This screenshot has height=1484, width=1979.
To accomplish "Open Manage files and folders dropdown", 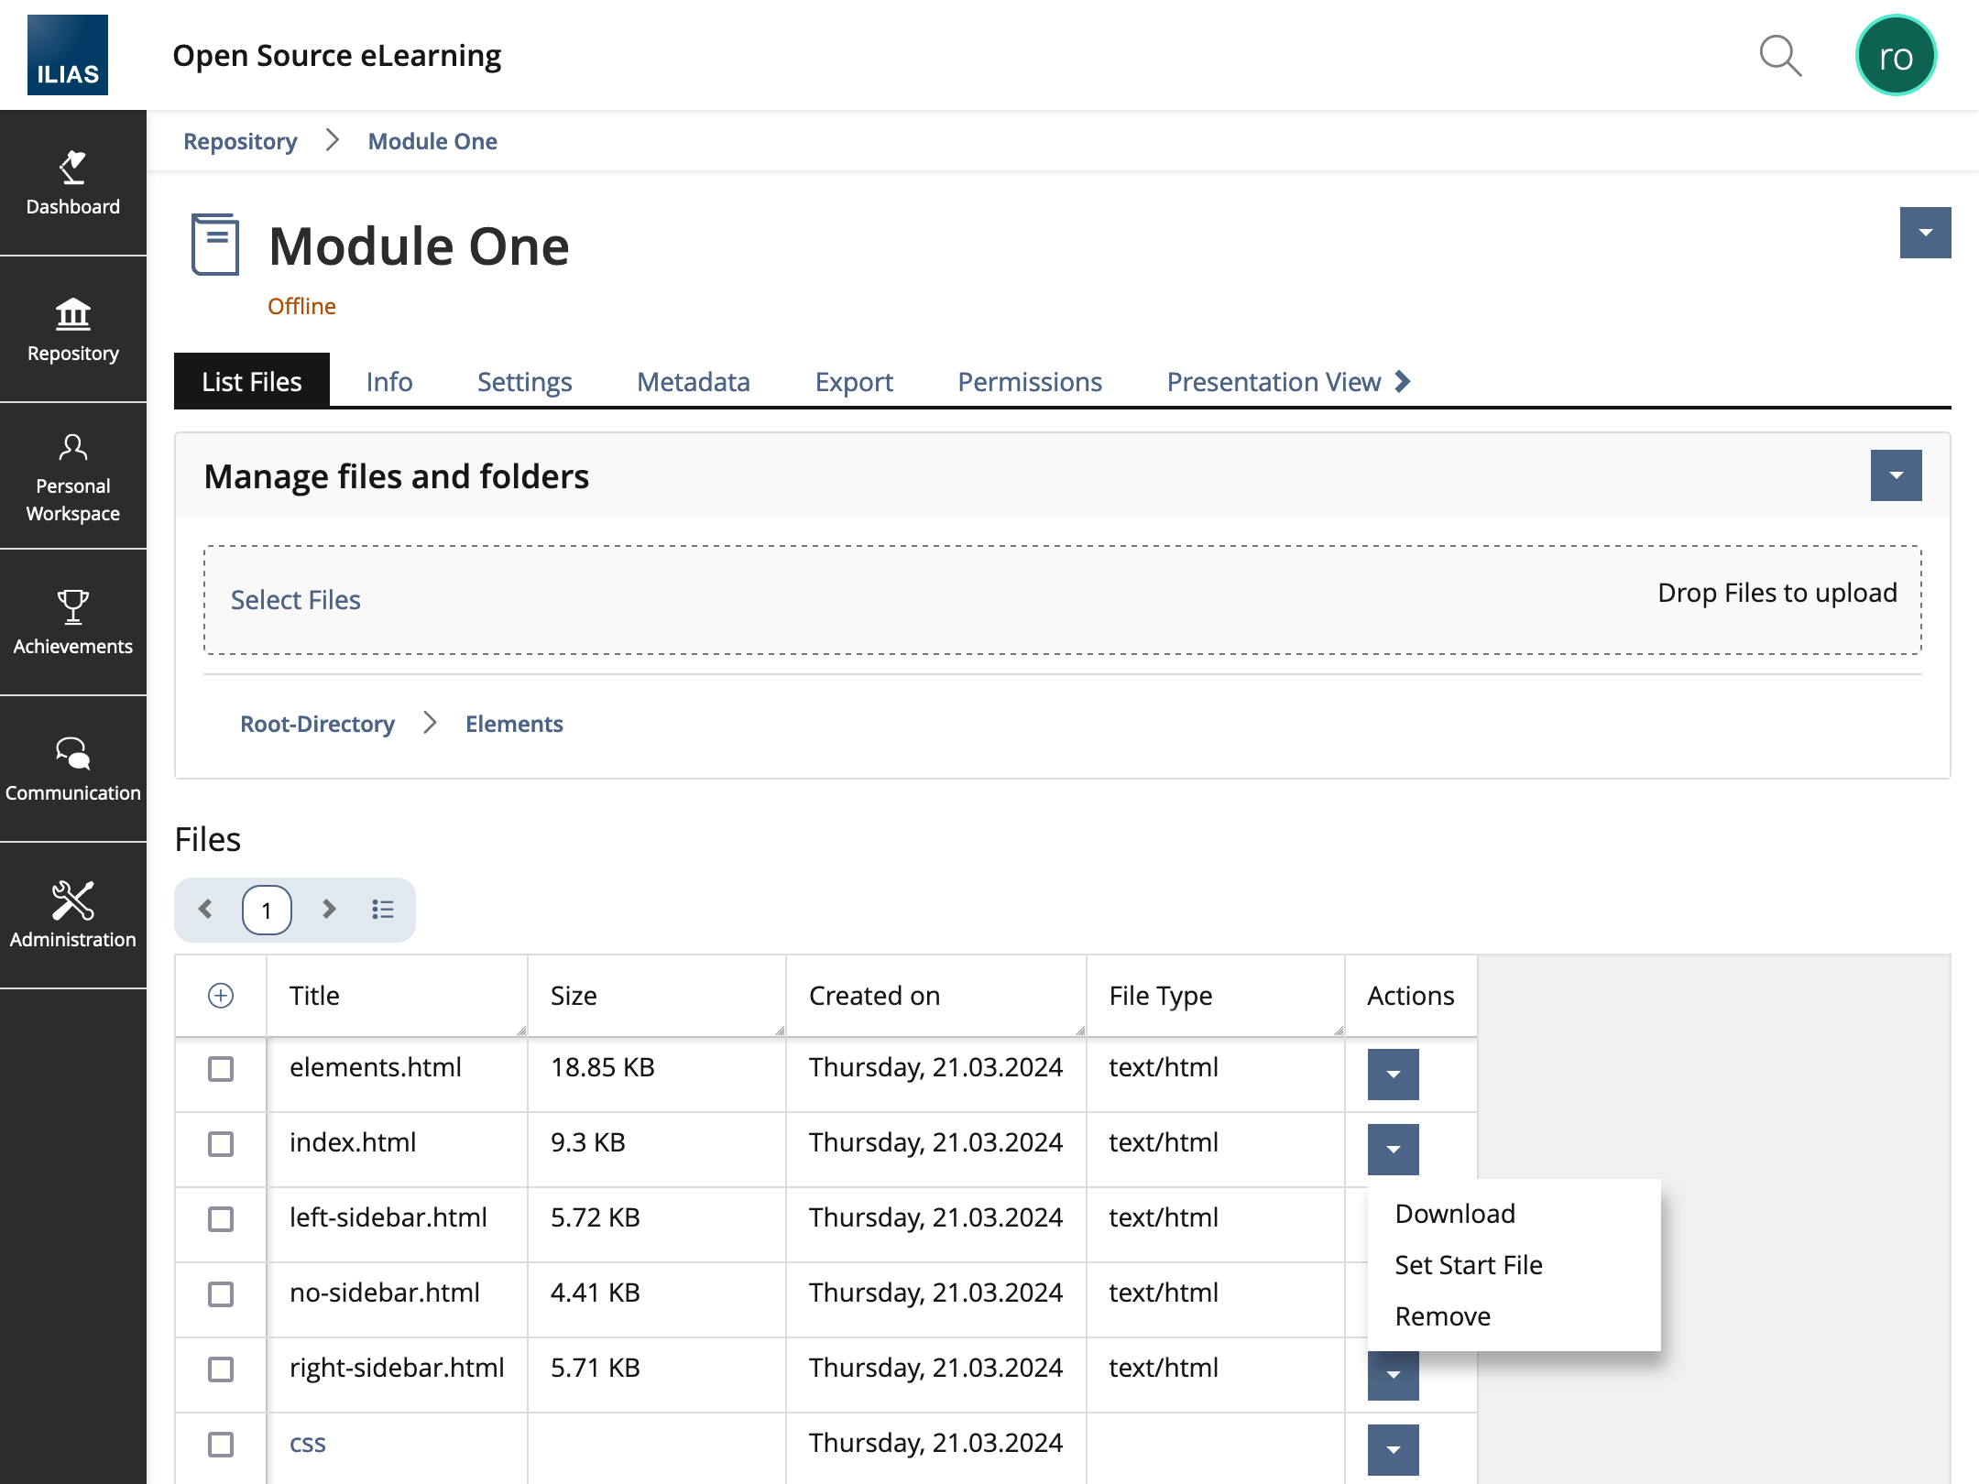I will tap(1896, 475).
